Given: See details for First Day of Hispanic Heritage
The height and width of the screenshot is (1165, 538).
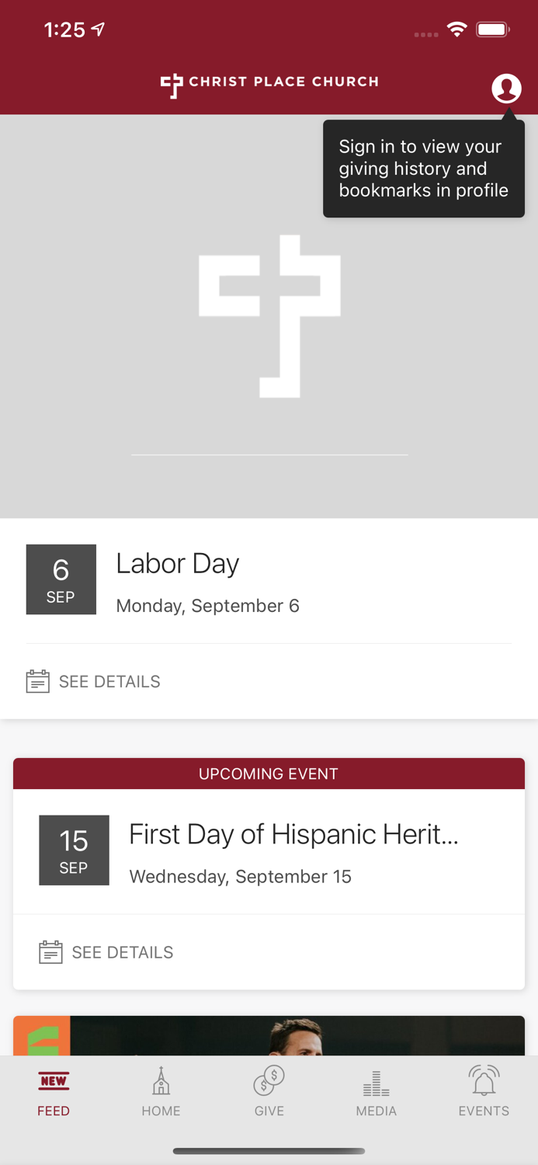Looking at the screenshot, I should click(x=123, y=953).
